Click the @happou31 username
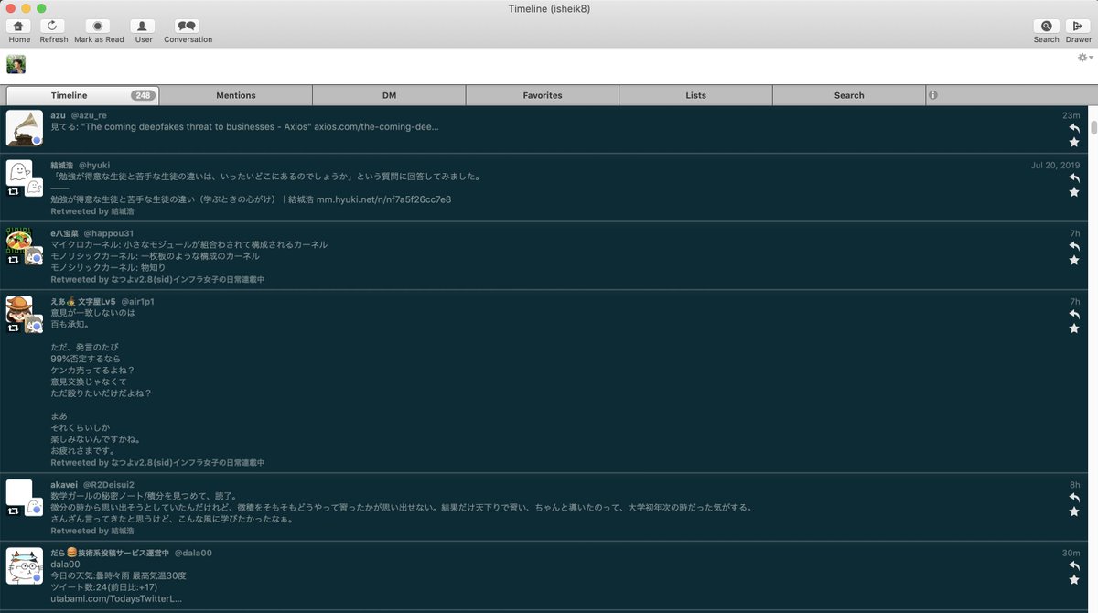 pos(109,233)
